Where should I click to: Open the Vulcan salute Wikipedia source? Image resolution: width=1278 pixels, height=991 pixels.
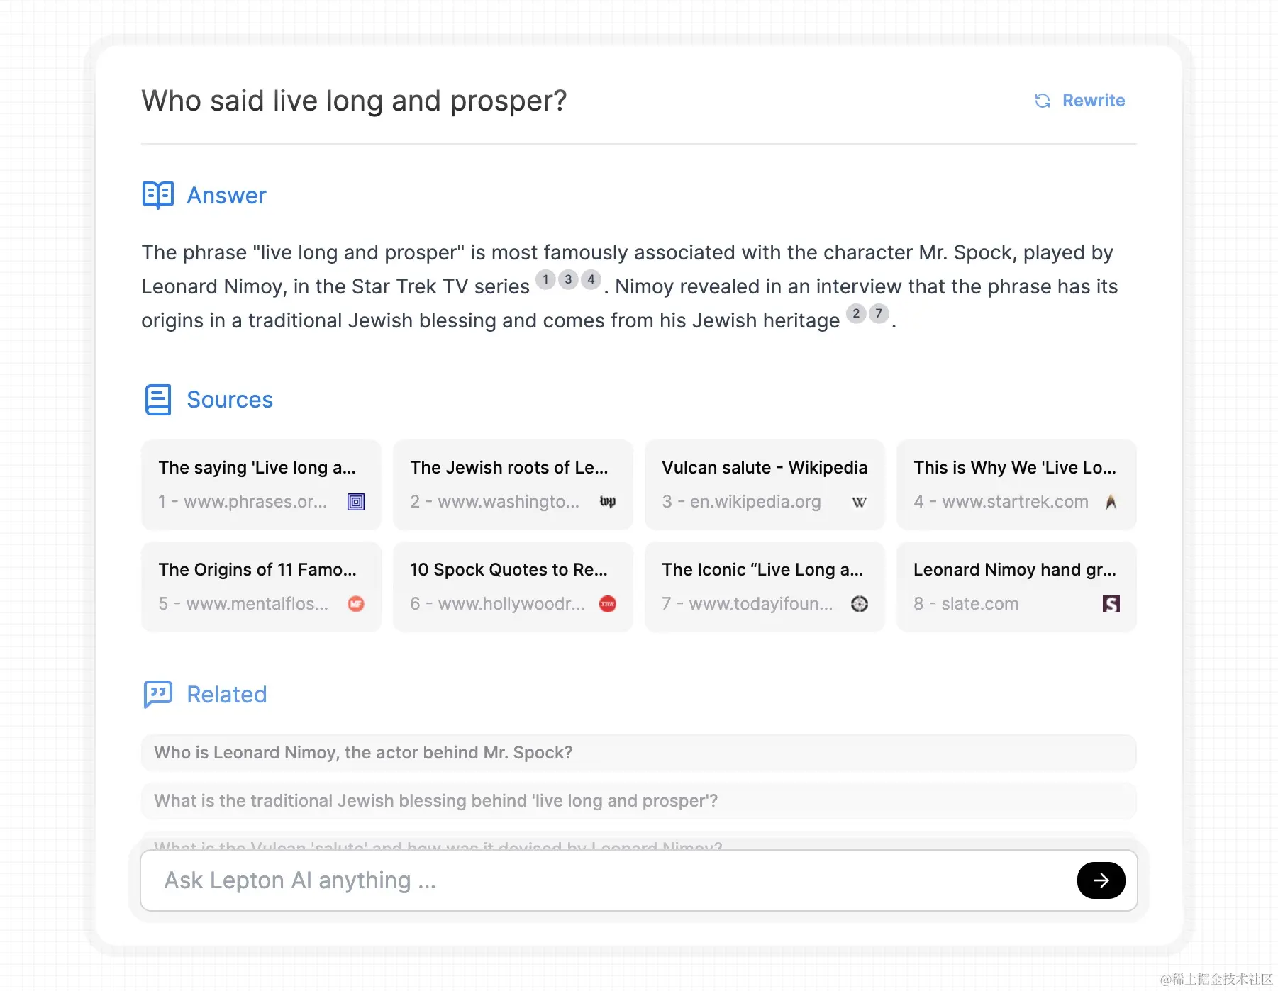coord(765,485)
